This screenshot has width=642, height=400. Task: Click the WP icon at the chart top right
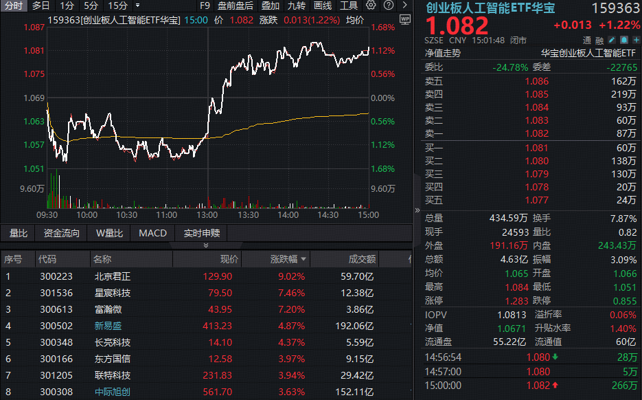point(404,20)
